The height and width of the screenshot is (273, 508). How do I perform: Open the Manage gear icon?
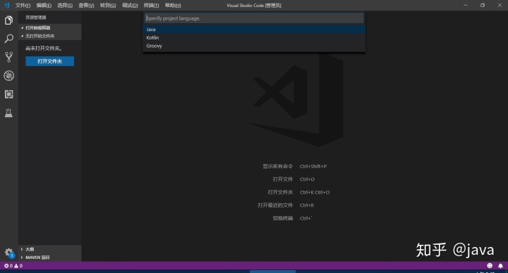click(8, 253)
